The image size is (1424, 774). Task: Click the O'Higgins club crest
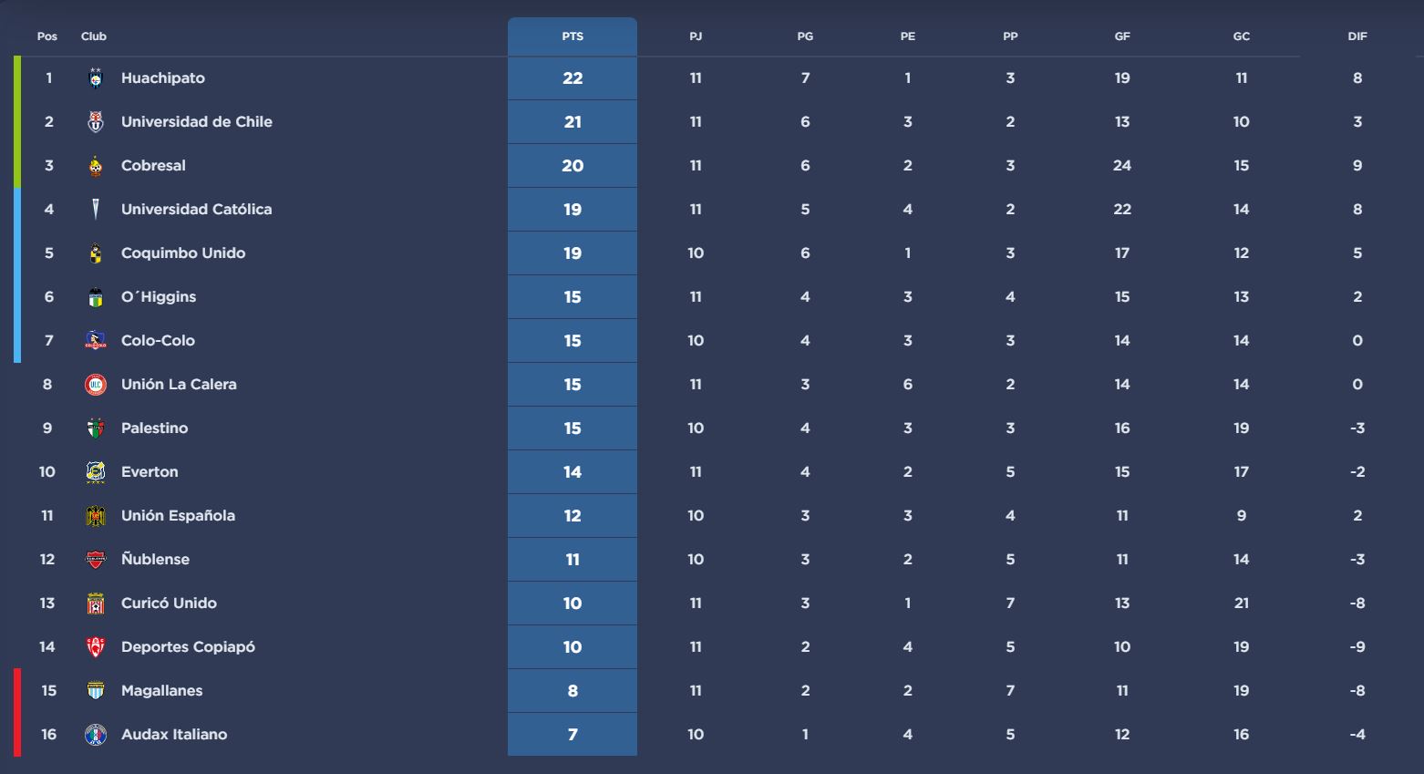coord(96,297)
